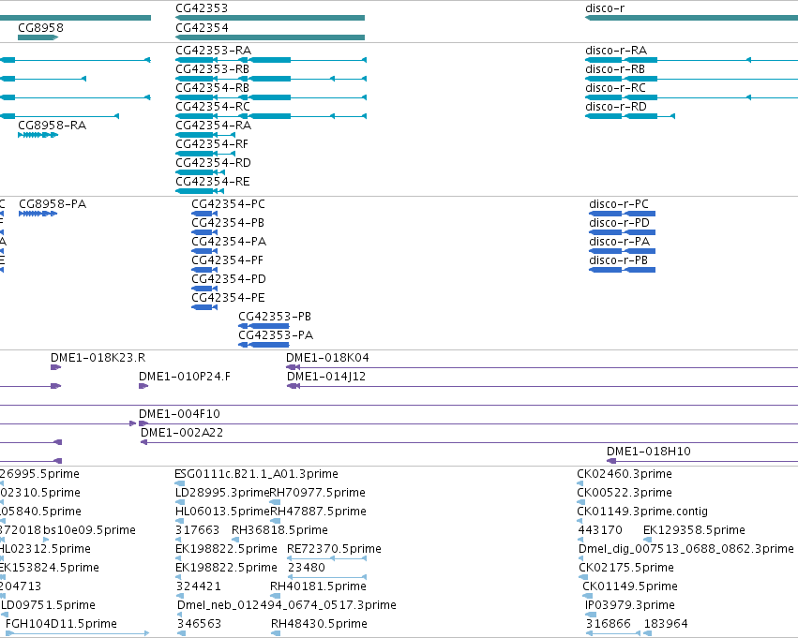The width and height of the screenshot is (798, 638).
Task: Click the CG8958-PA protein feature
Action: click(x=38, y=214)
